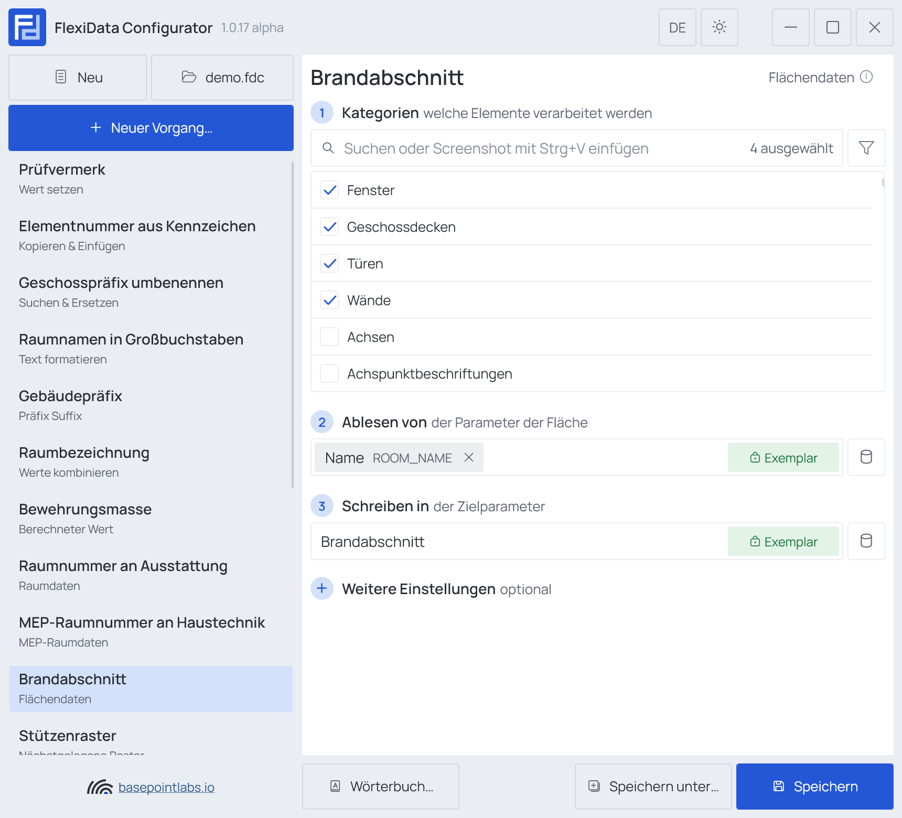Screen dimensions: 902x818
Task: Click the basepointlabs signal logo icon
Action: pos(100,787)
